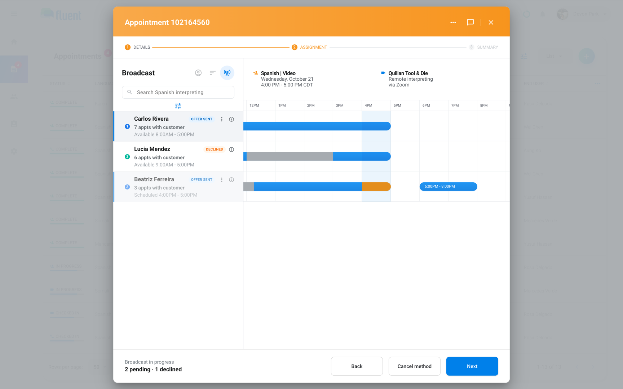The height and width of the screenshot is (389, 623).
Task: Toggle the Broadcast mode antenna icon
Action: point(227,73)
